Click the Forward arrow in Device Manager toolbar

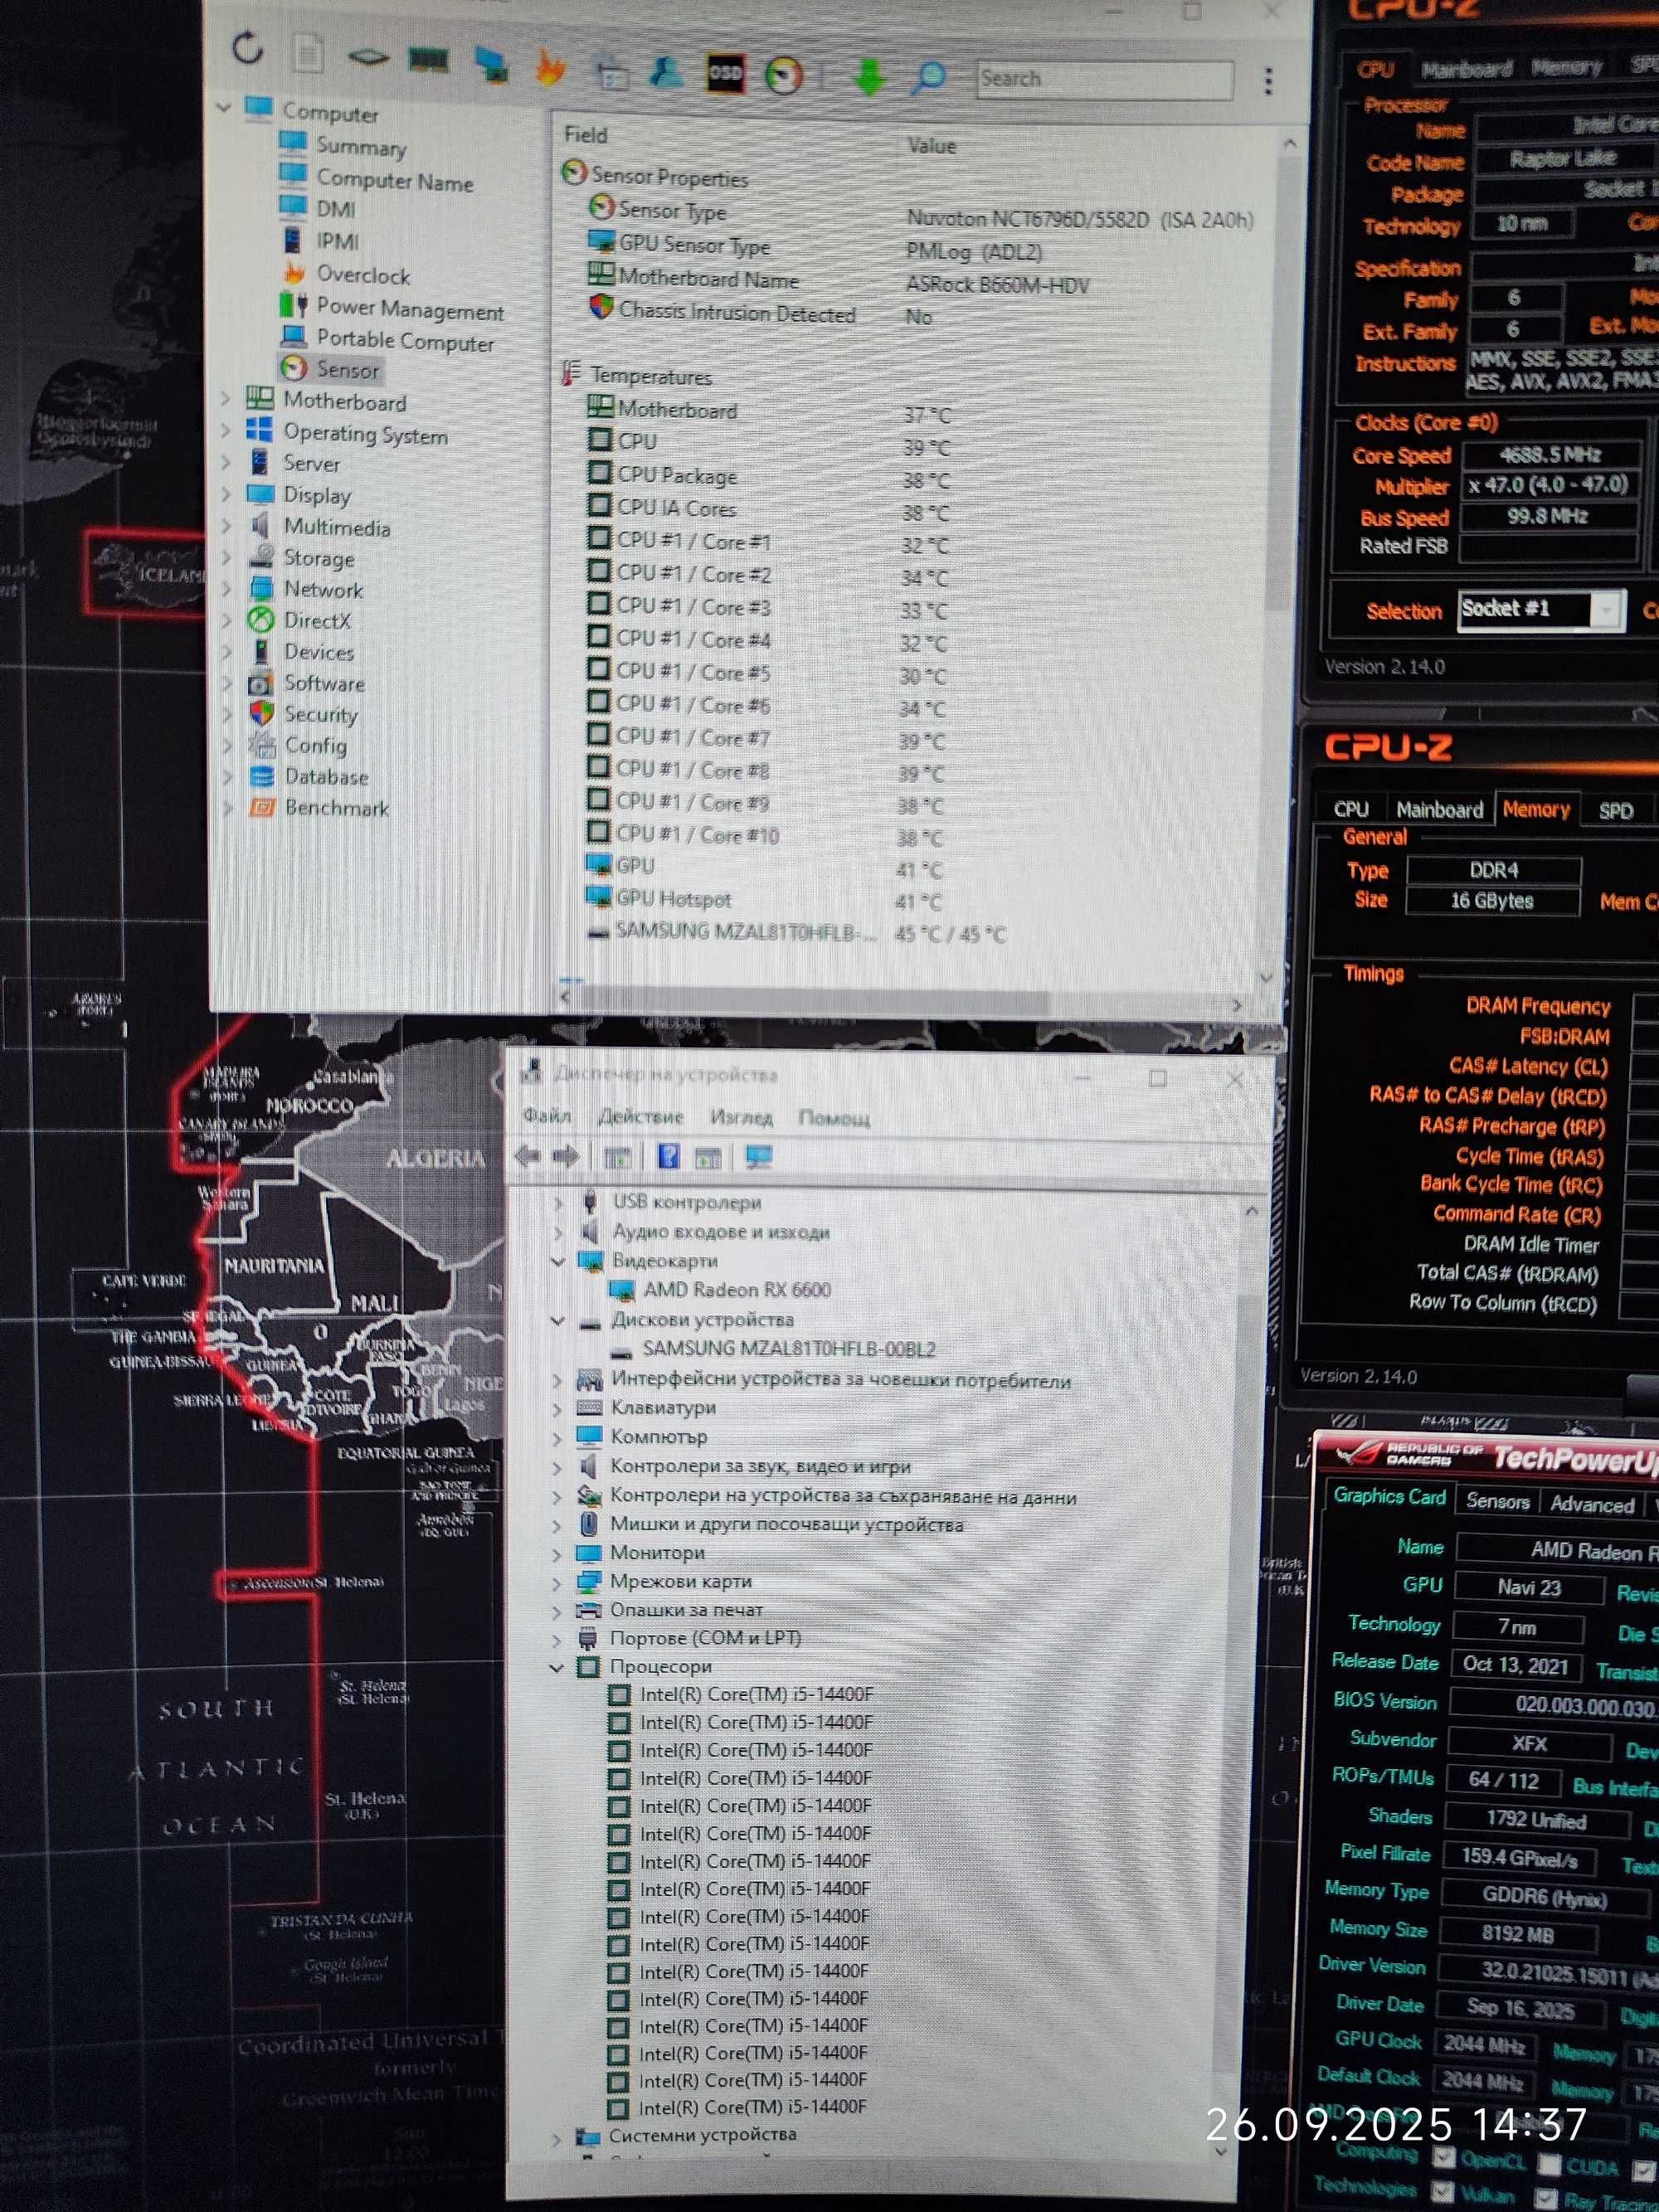click(566, 1157)
